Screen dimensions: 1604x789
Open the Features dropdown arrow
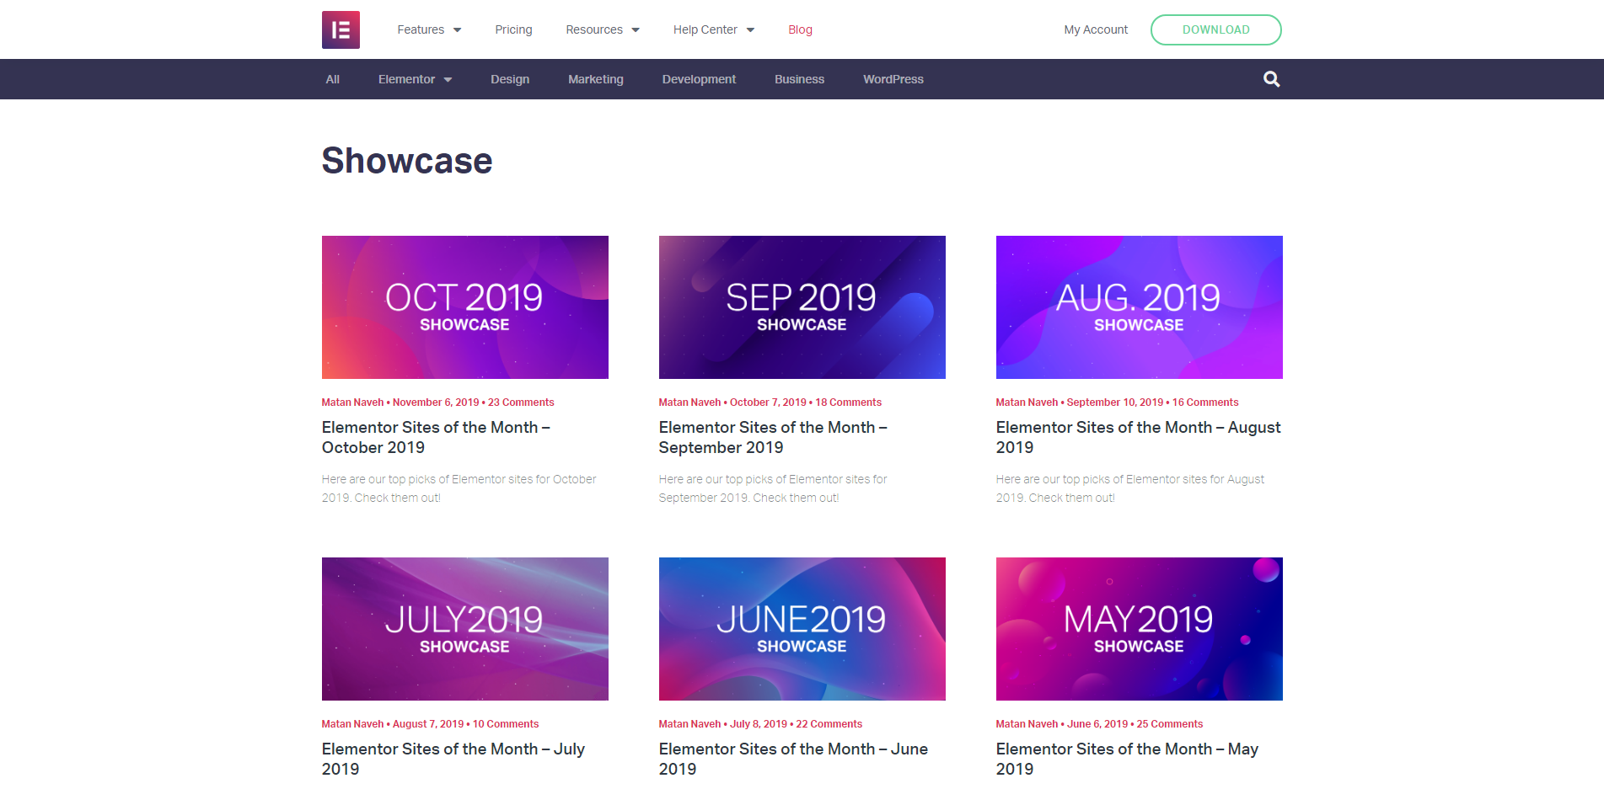(x=456, y=29)
